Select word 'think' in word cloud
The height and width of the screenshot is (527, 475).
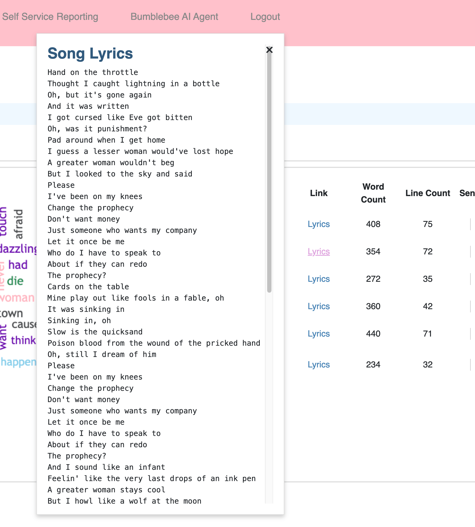(23, 340)
